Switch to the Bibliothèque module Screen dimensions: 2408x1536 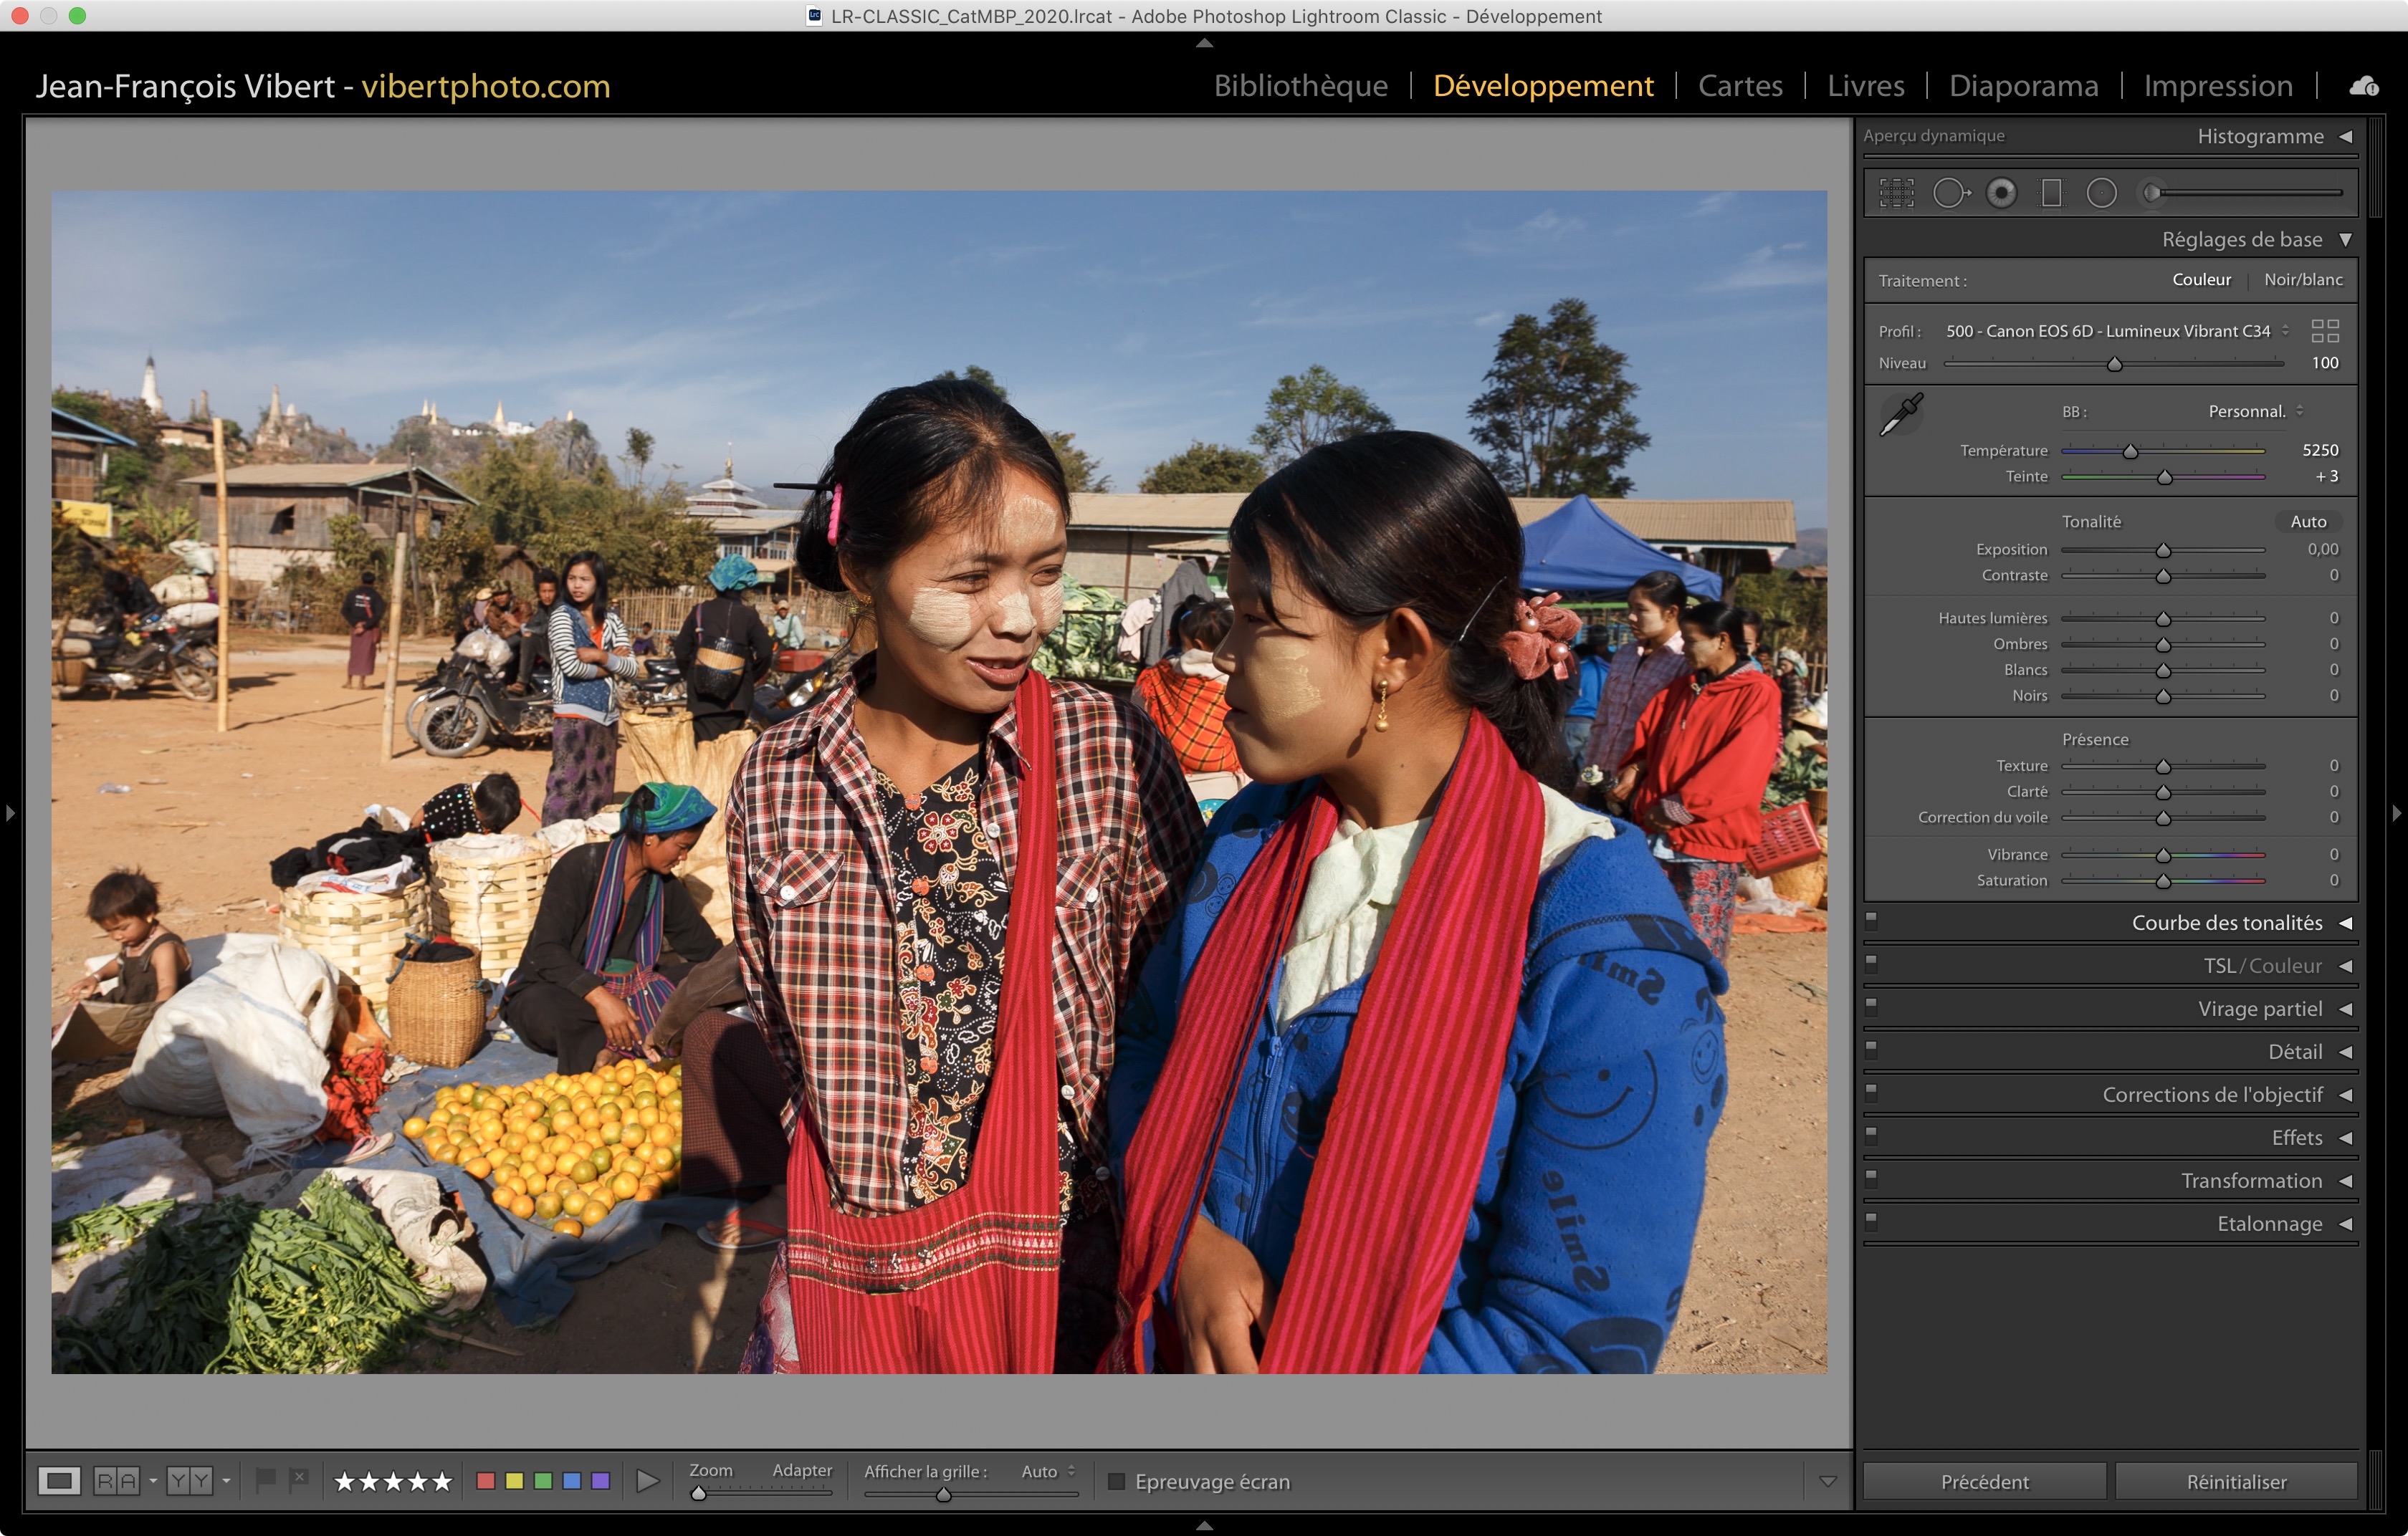[1300, 86]
